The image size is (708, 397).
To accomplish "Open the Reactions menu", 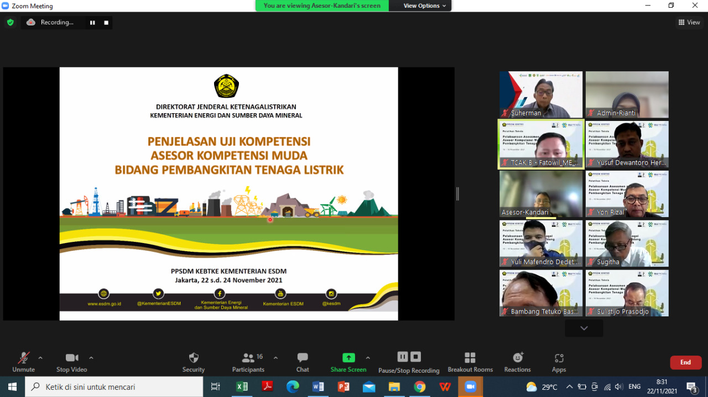I will [x=518, y=362].
